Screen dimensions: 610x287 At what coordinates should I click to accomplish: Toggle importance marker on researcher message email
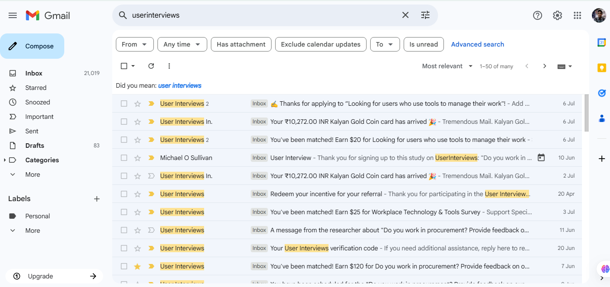click(x=151, y=230)
